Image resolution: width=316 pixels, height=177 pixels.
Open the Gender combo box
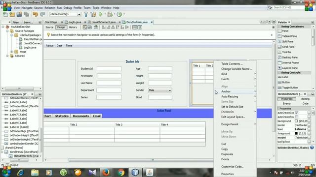(x=160, y=90)
